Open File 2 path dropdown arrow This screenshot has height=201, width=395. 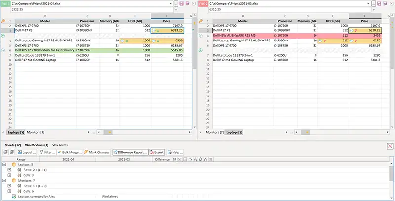368,4
